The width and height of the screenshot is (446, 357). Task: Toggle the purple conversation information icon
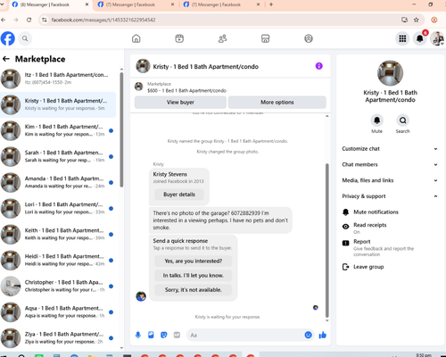tap(319, 66)
